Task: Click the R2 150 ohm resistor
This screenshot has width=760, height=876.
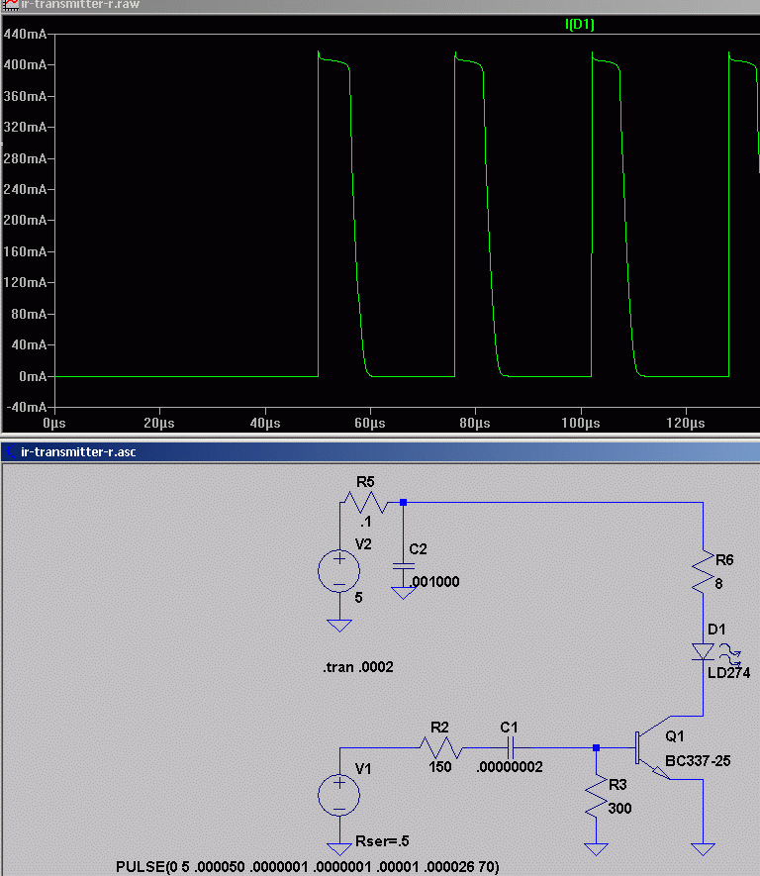Action: pos(440,747)
